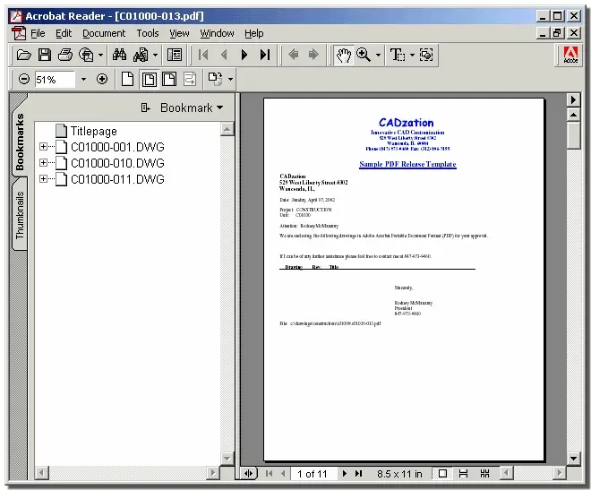
Task: Open the Zoom tool dropdown arrow
Action: (378, 56)
